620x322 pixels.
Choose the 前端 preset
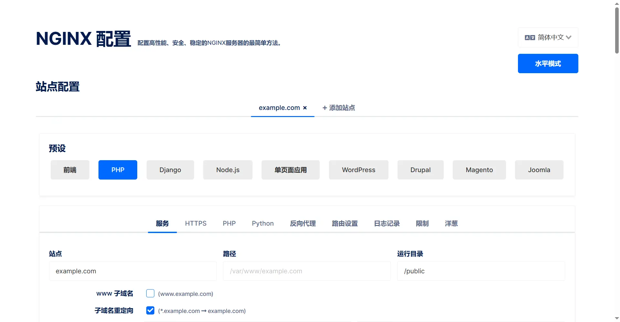70,170
